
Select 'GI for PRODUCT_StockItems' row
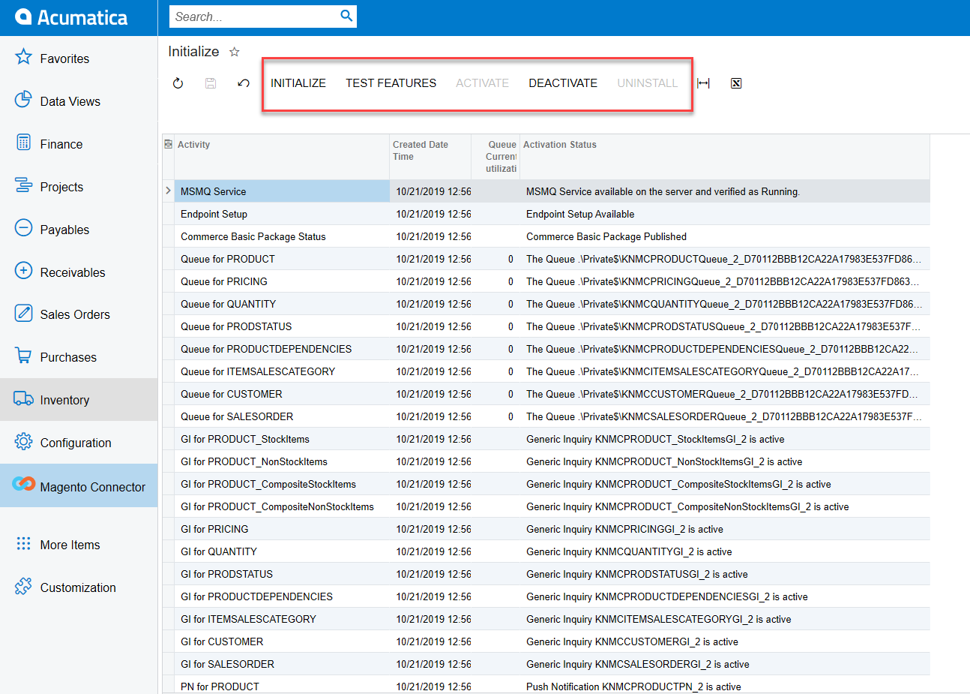[546, 439]
